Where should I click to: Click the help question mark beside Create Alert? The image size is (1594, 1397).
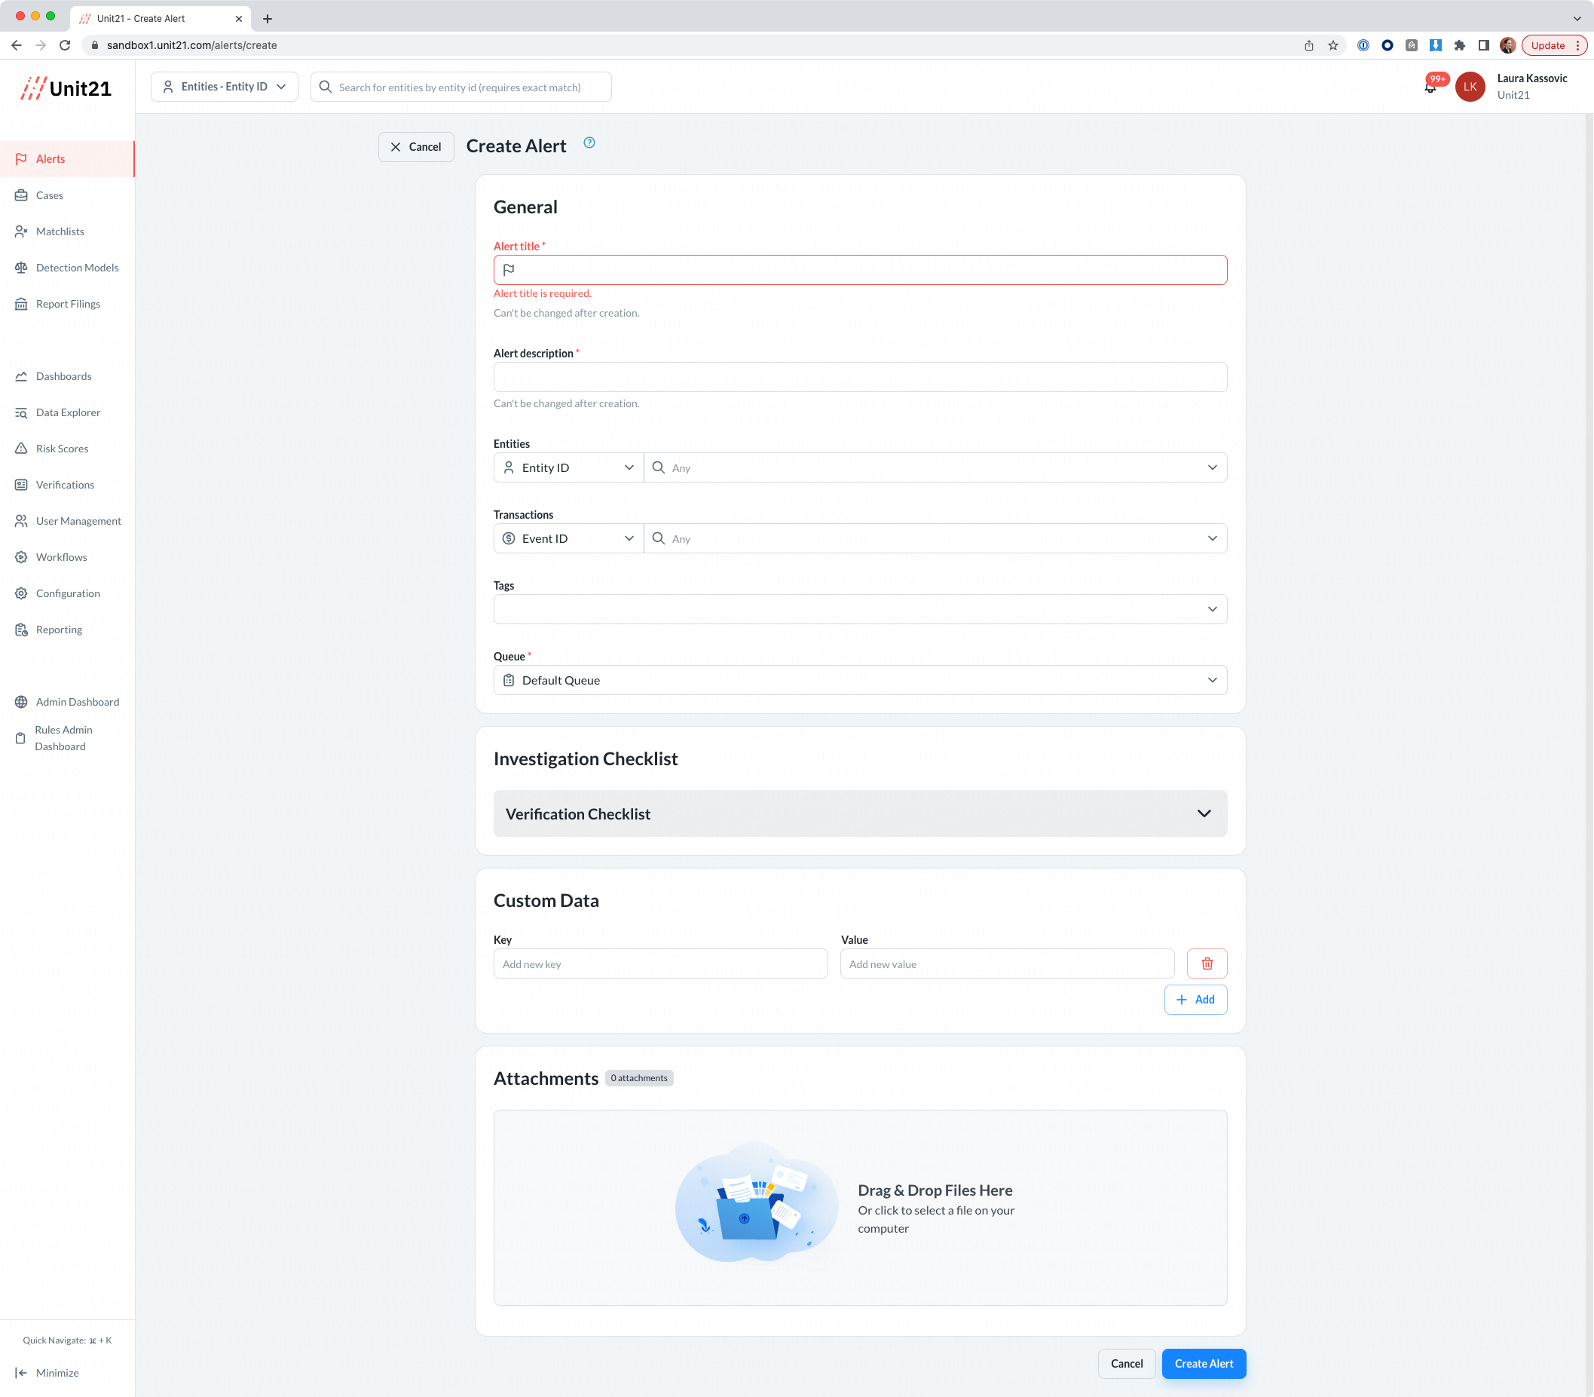[589, 142]
